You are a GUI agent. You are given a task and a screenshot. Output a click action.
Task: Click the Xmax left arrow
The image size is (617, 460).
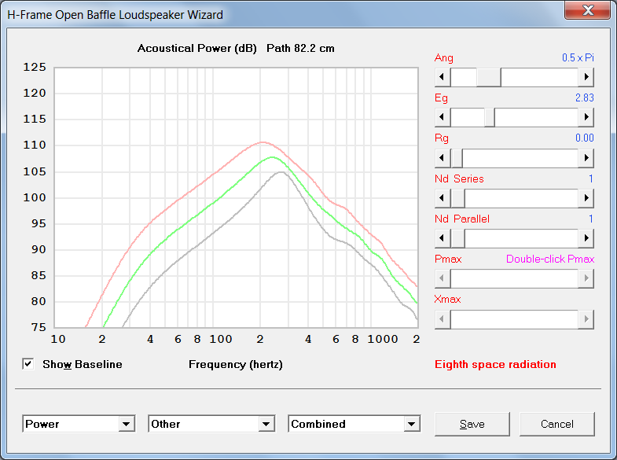[x=443, y=319]
